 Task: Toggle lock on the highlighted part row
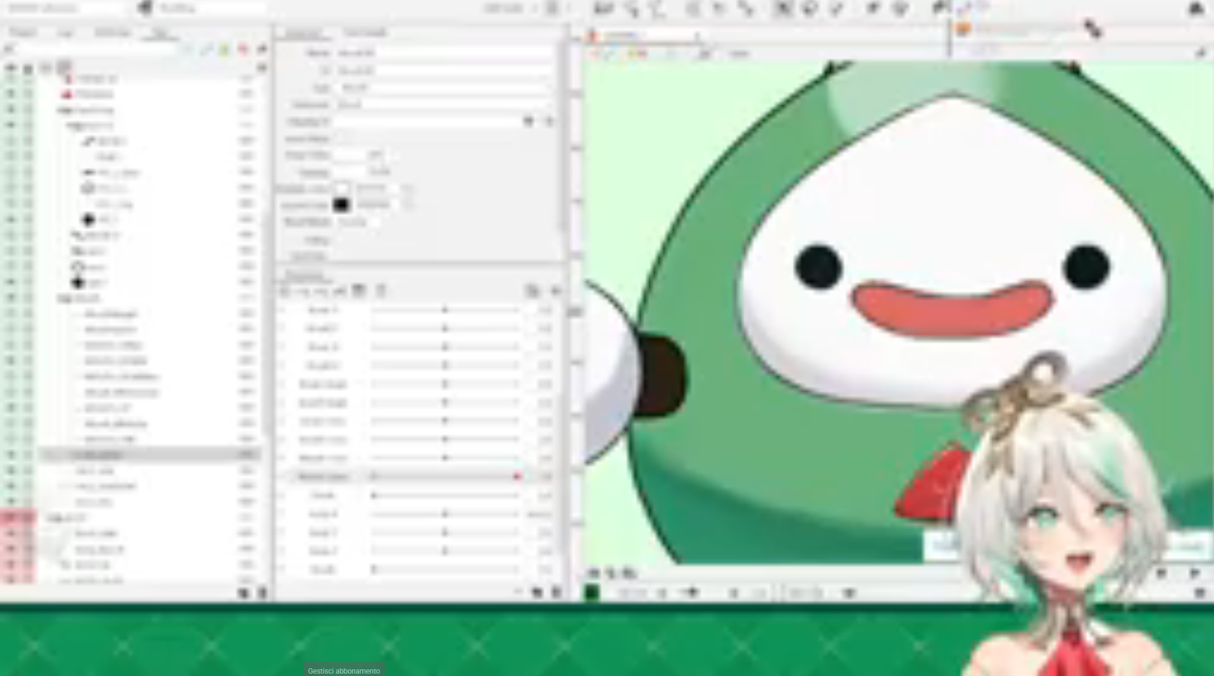[28, 455]
